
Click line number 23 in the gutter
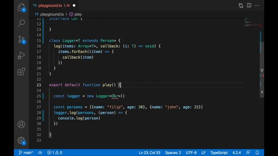point(39,85)
